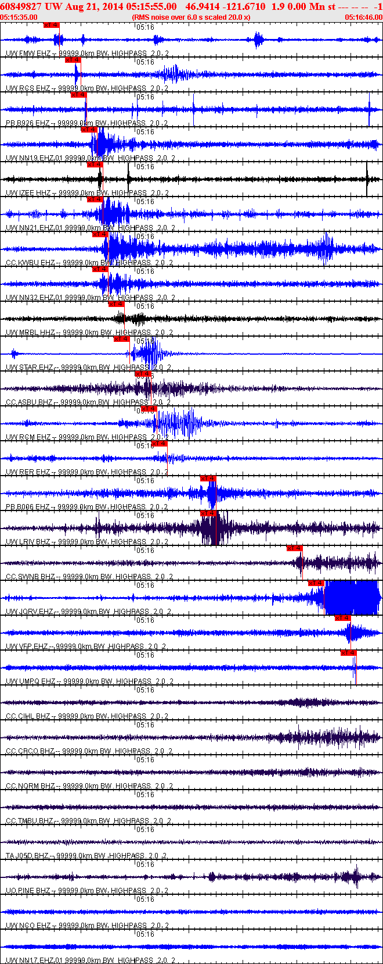Click the pick marker on MRBL trace
This screenshot has height=964, width=383.
117,304
